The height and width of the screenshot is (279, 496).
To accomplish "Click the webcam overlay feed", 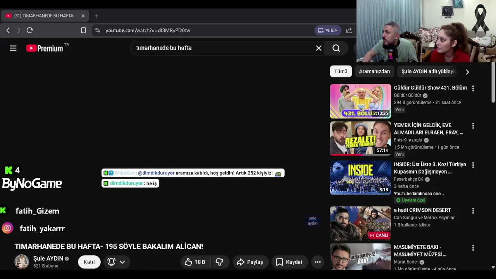I will click(426, 31).
